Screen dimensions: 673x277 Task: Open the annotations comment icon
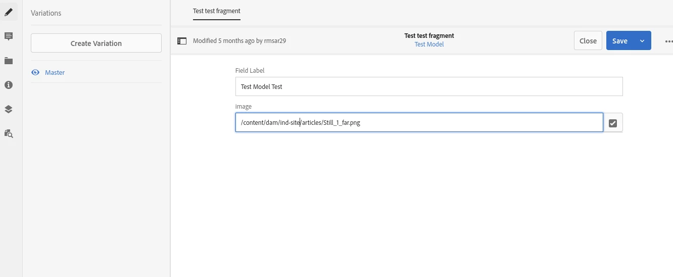(9, 36)
